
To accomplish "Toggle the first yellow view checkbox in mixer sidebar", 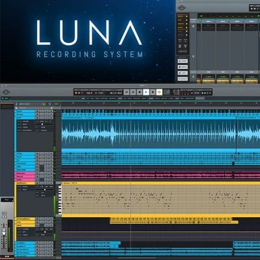I will [187, 16].
